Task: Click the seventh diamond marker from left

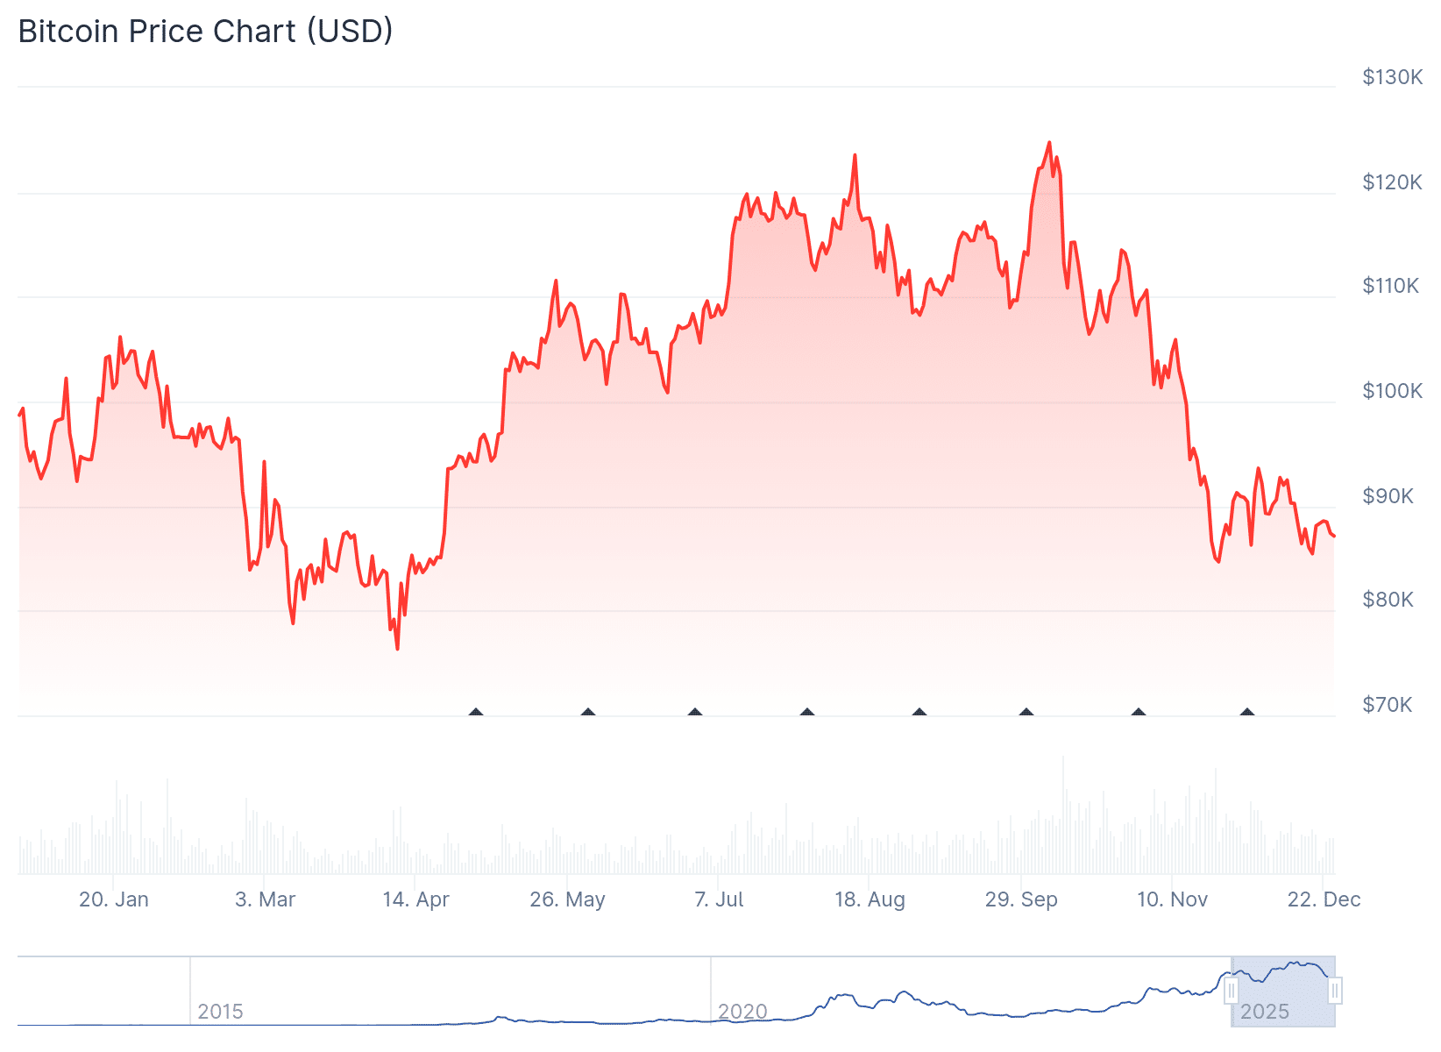Action: [x=1139, y=713]
